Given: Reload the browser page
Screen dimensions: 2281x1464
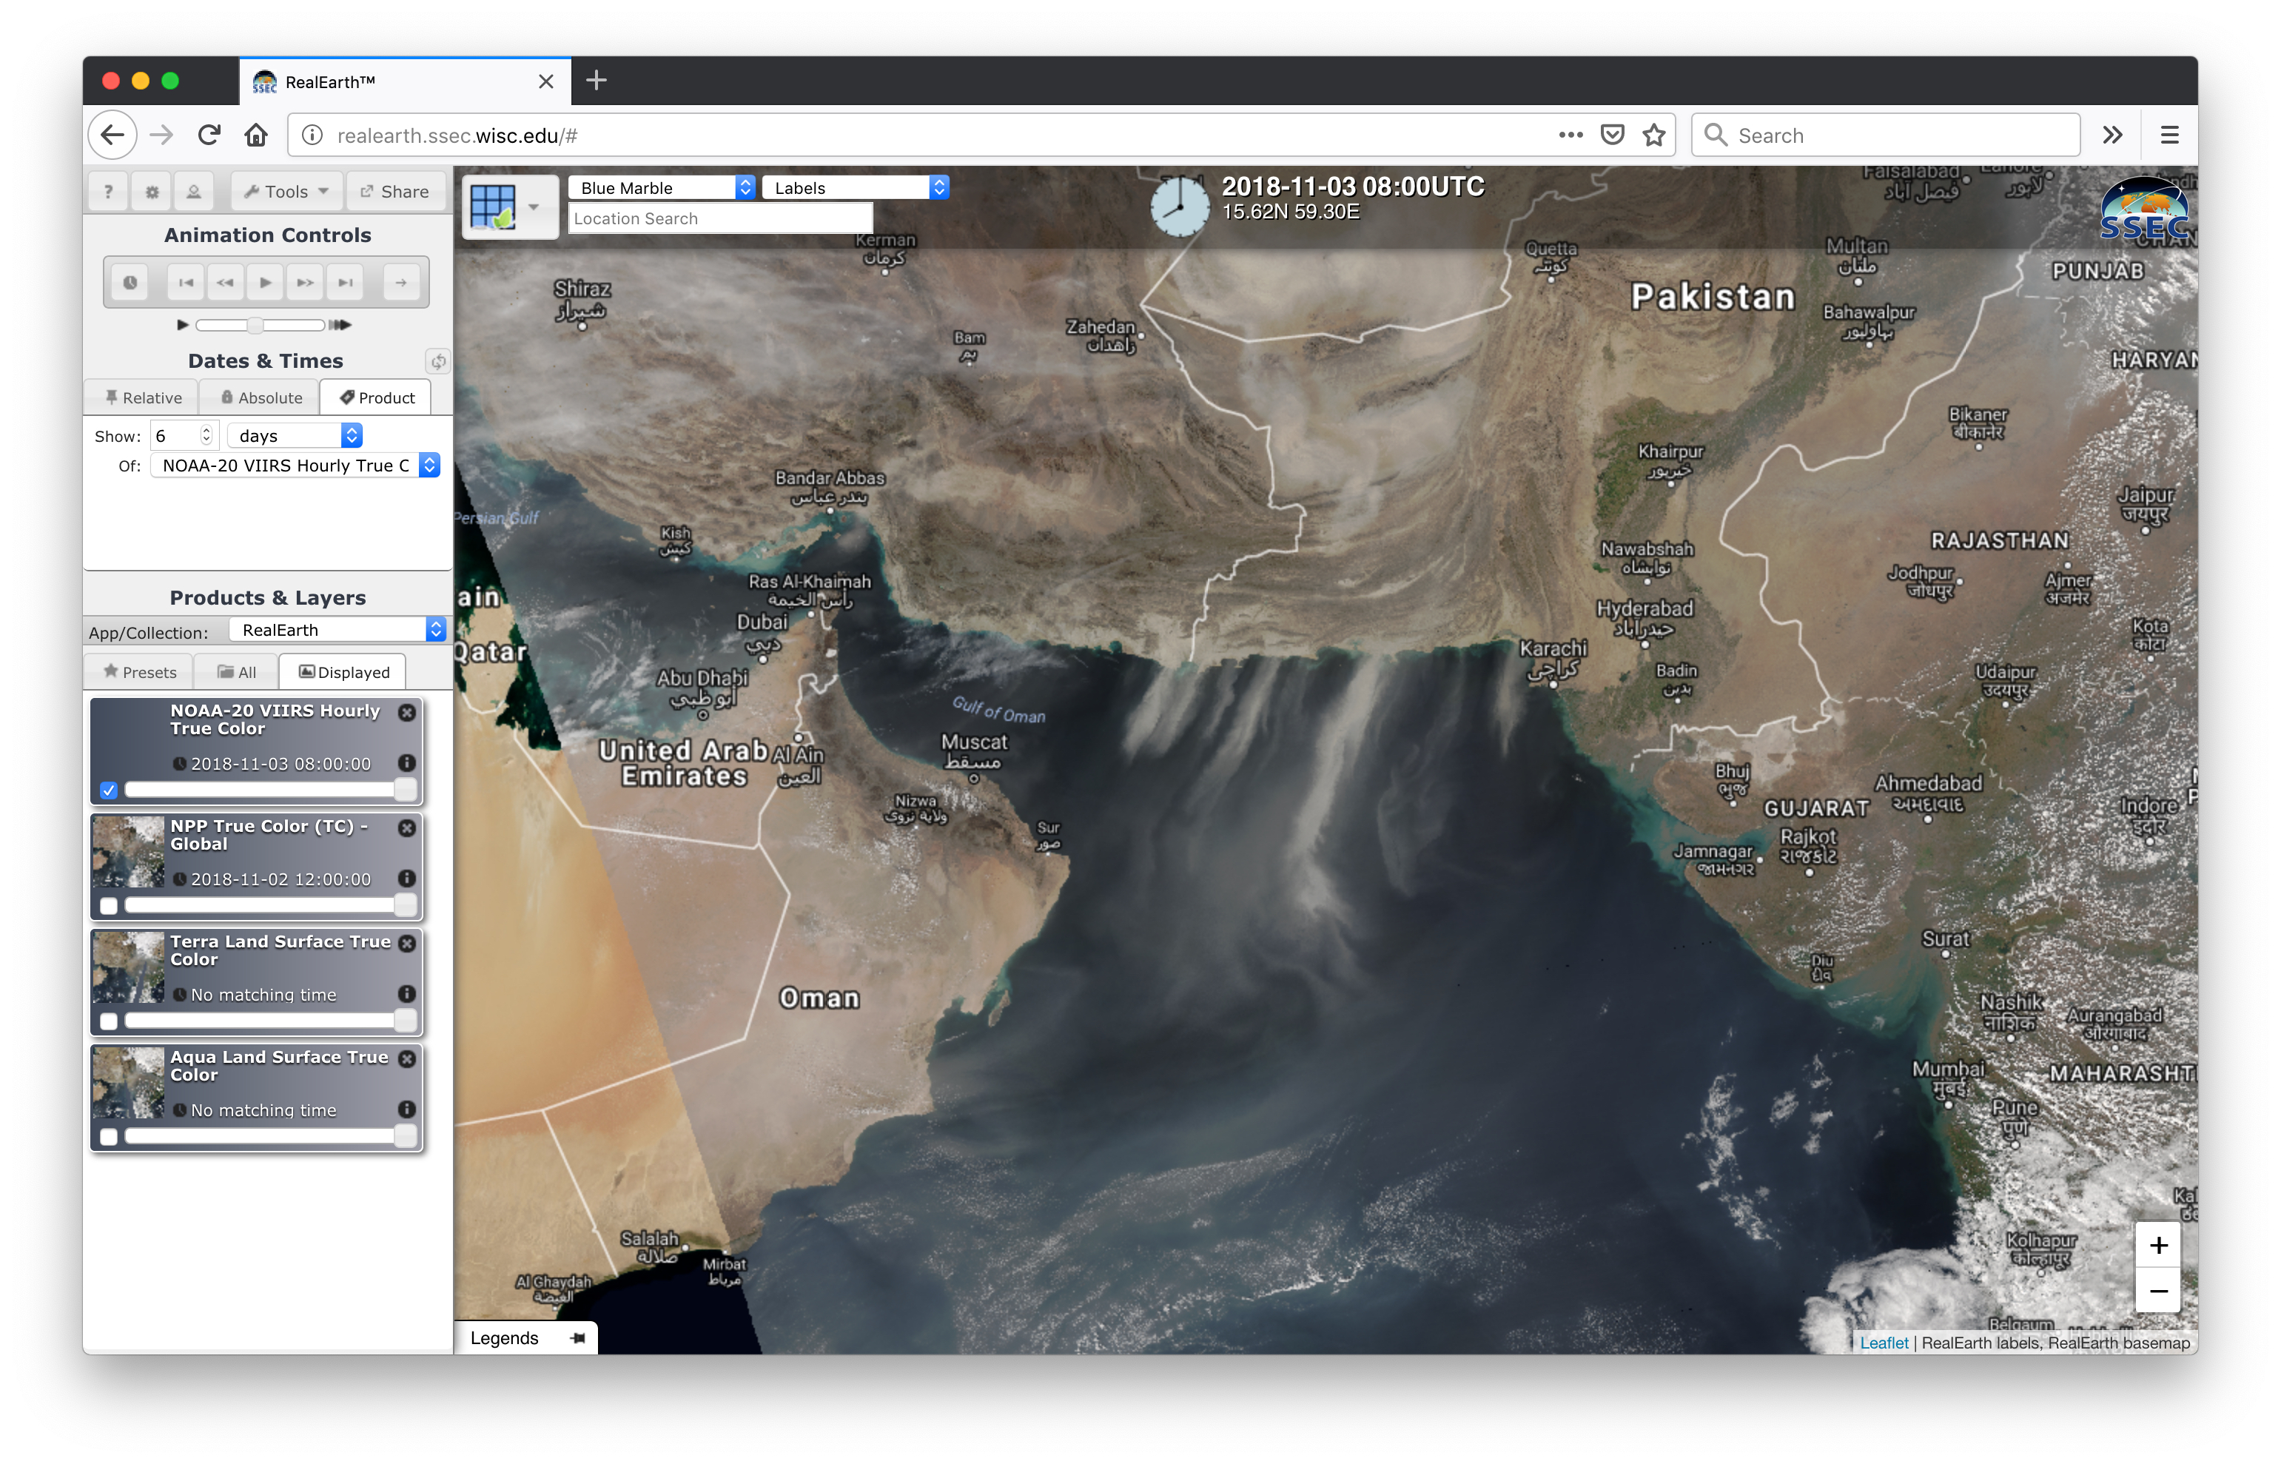Looking at the screenshot, I should (x=209, y=135).
